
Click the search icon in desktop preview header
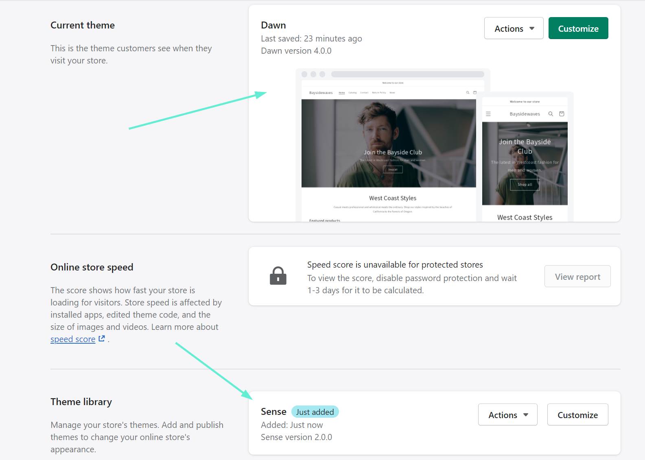pyautogui.click(x=468, y=93)
